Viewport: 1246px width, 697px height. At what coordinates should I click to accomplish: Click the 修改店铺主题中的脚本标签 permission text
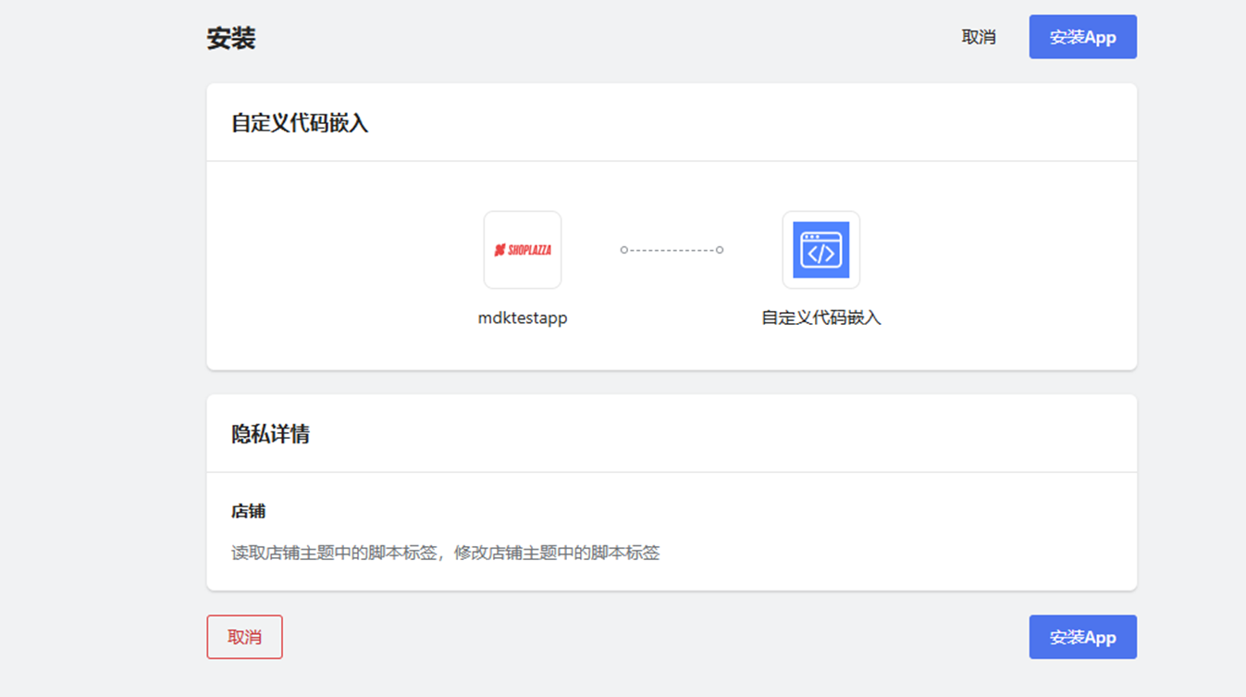tap(557, 554)
